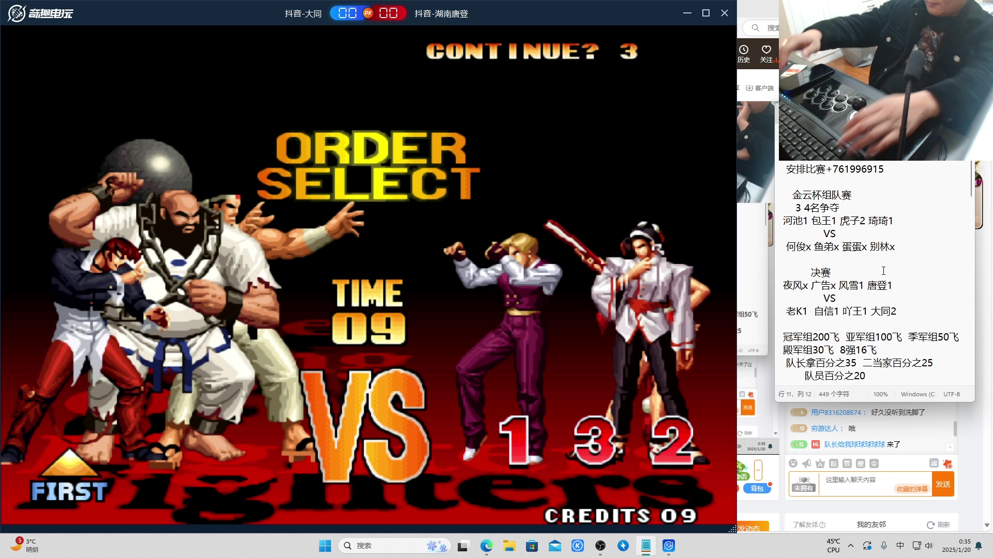Click the microphone icon in system tray
Screen dimensions: 993x558
point(884,546)
